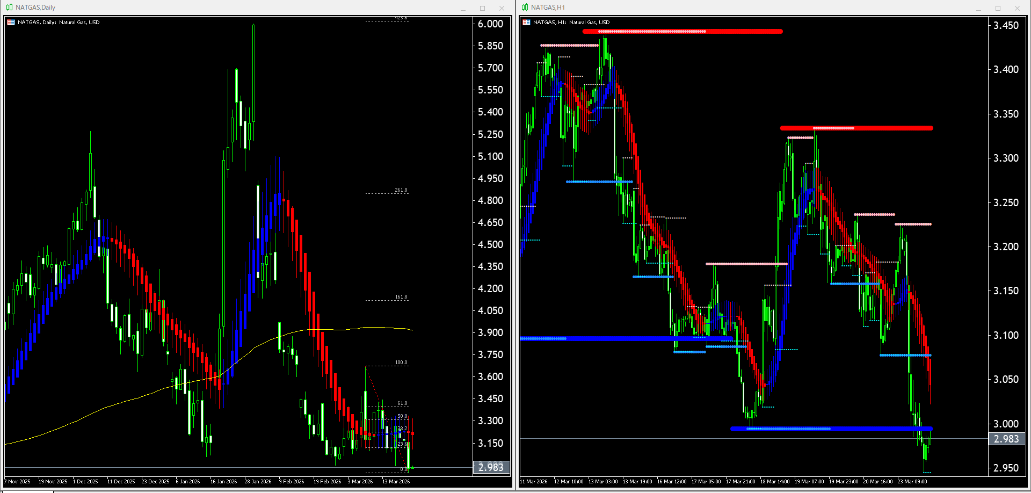This screenshot has width=1031, height=493.
Task: Click the 3.050 price on the H1 axis
Action: tap(1006, 379)
